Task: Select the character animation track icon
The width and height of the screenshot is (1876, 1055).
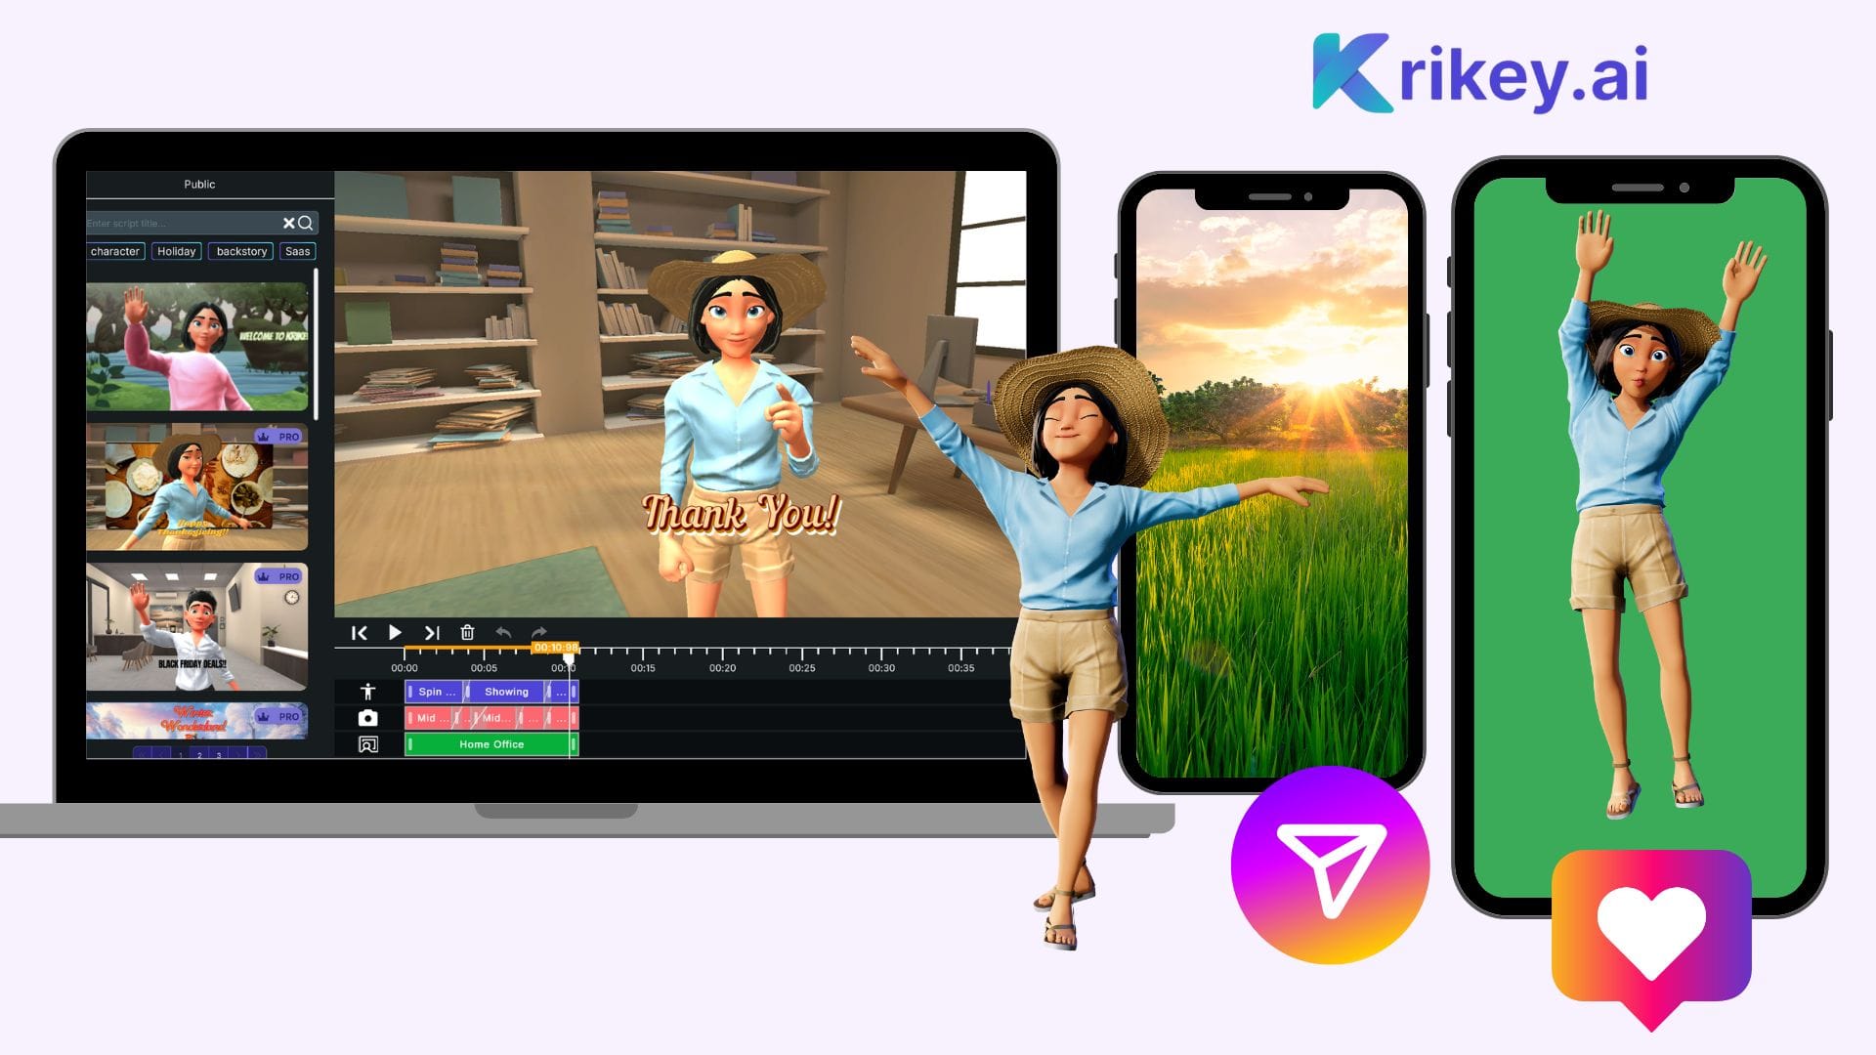Action: 366,692
